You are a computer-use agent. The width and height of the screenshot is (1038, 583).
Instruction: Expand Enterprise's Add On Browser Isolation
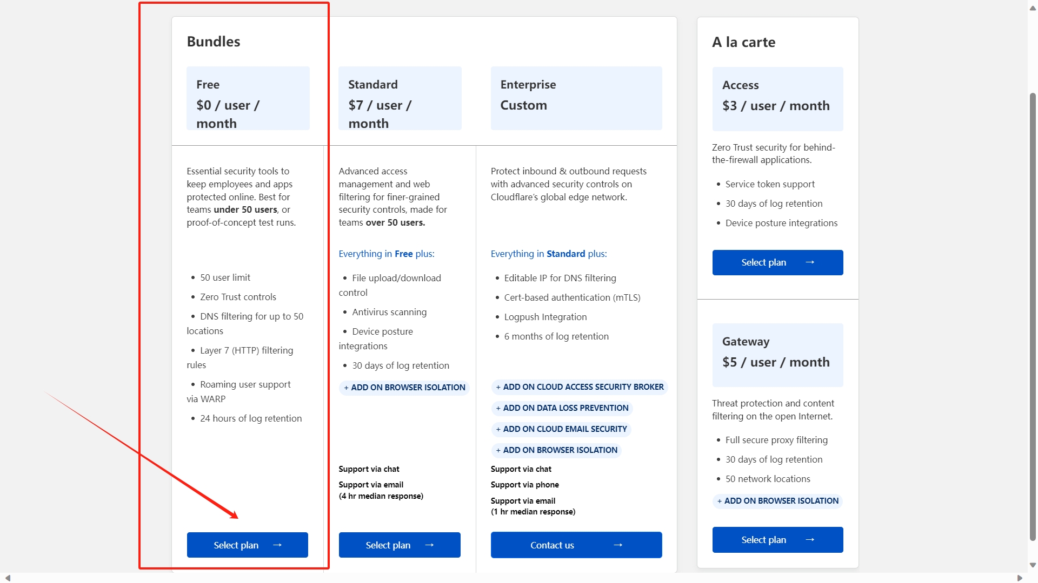[x=556, y=450]
